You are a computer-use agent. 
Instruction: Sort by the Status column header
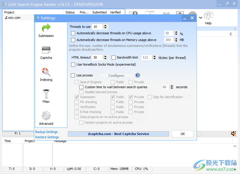pyautogui.click(x=70, y=12)
